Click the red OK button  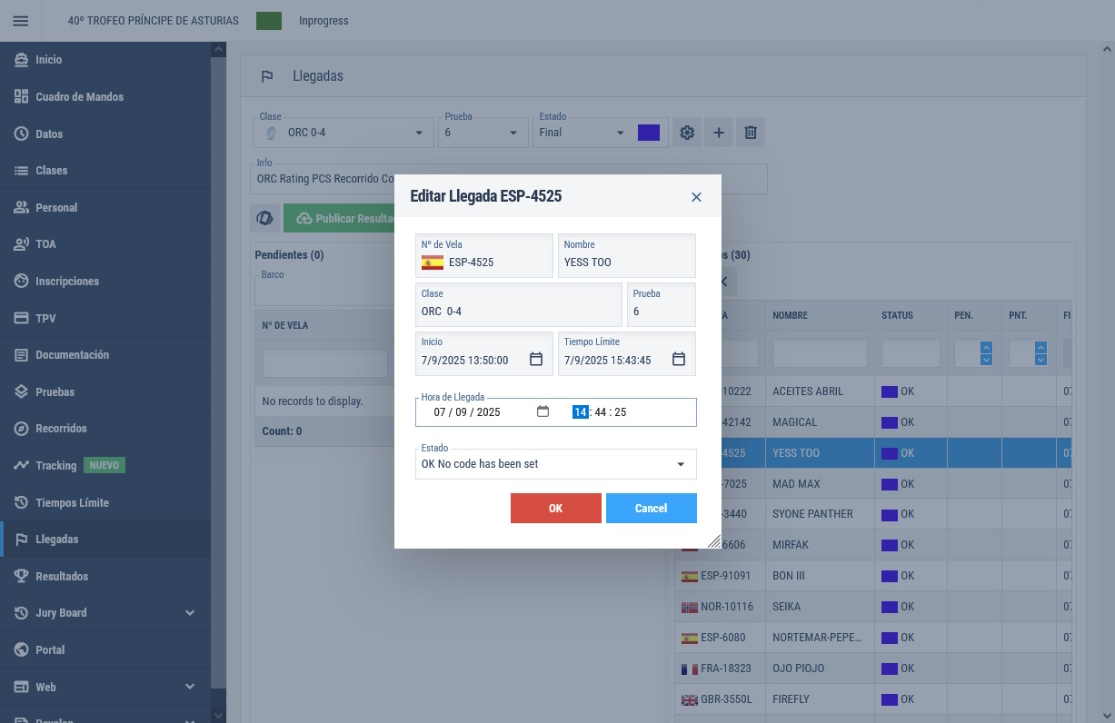(x=555, y=509)
